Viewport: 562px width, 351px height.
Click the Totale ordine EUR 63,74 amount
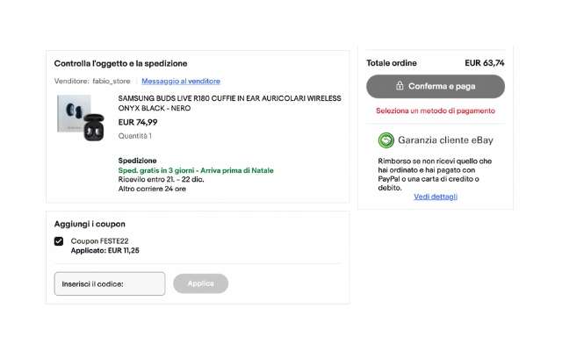click(485, 63)
